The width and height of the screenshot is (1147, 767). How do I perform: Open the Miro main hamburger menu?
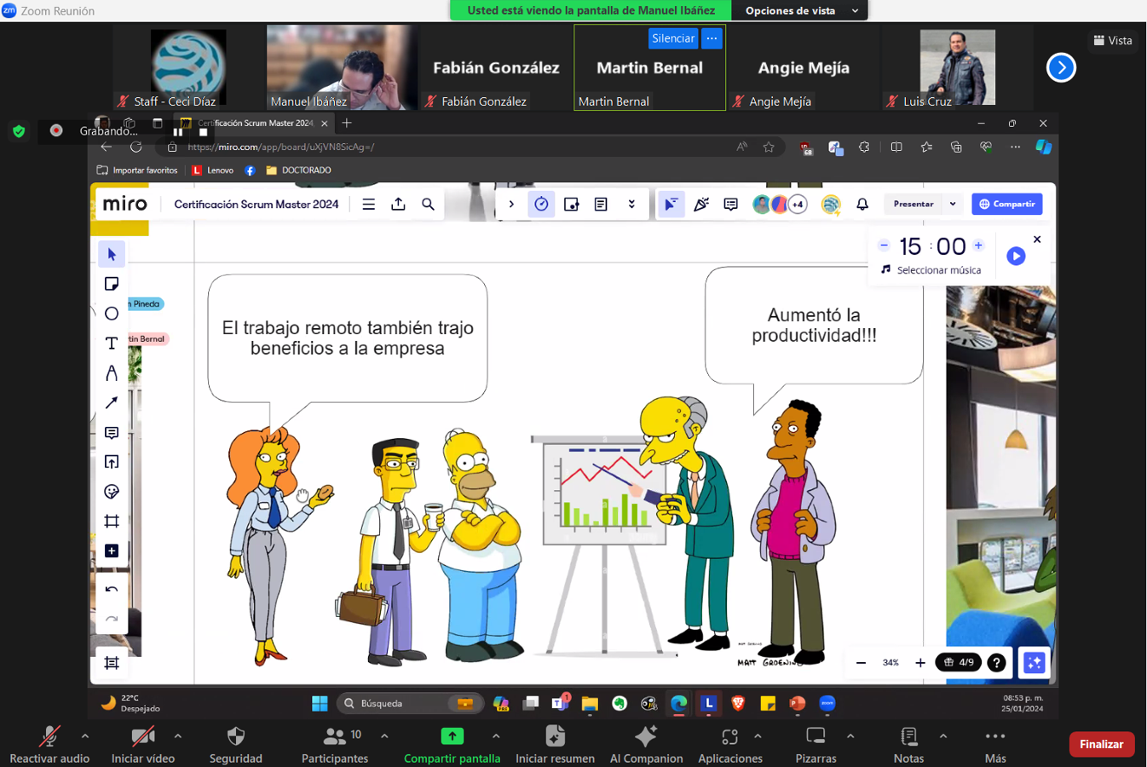pos(368,205)
